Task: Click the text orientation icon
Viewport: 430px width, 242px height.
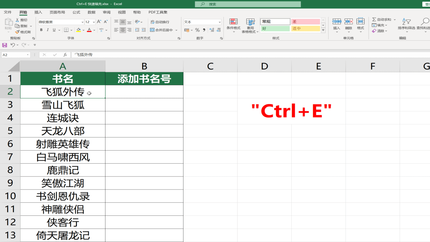Action: coord(137,22)
